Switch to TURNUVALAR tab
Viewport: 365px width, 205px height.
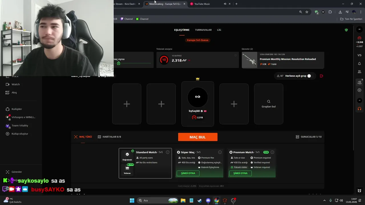(x=203, y=30)
